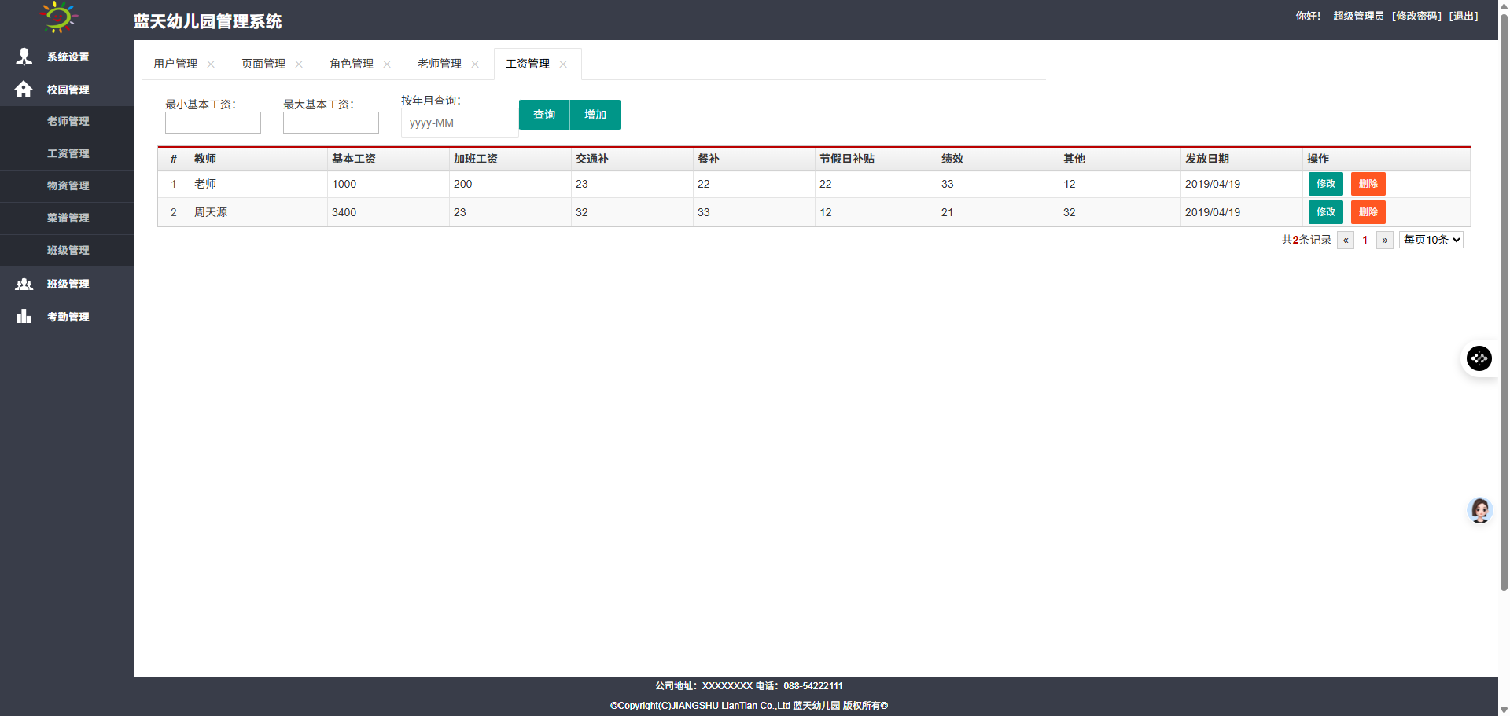Open the floating black round widget icon
This screenshot has width=1510, height=716.
1479,358
